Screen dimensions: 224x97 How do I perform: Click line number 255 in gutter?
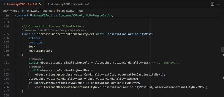click(x=6, y=34)
